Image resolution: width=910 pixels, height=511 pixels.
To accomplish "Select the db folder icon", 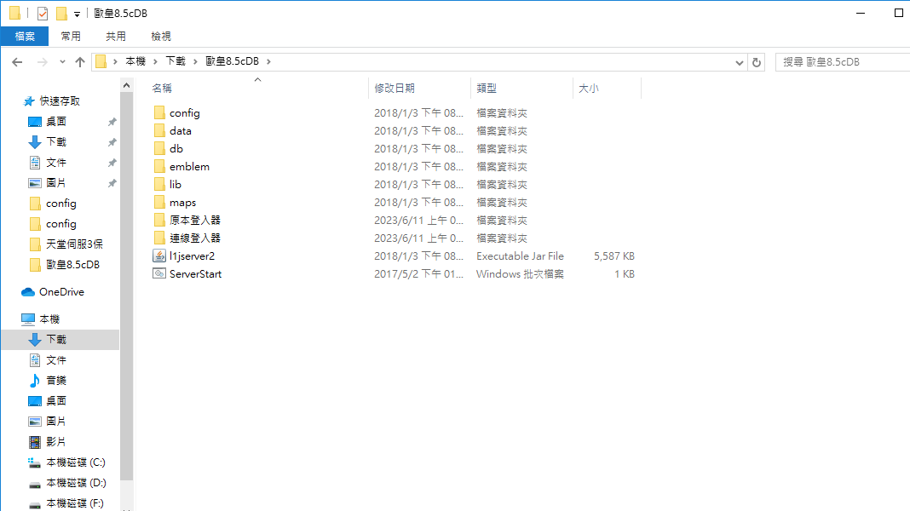I will pyautogui.click(x=159, y=148).
